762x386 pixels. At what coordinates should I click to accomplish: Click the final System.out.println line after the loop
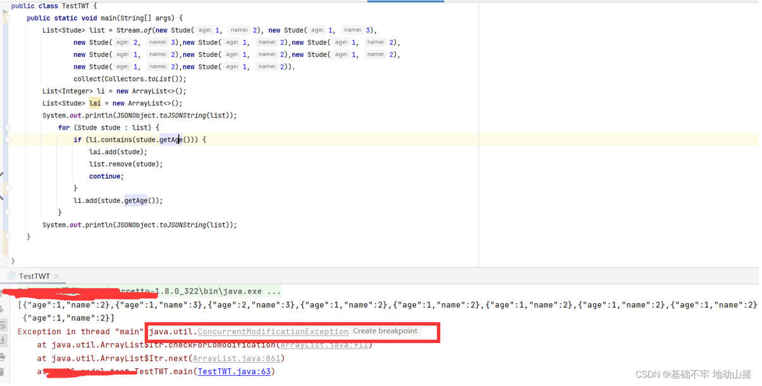click(140, 225)
